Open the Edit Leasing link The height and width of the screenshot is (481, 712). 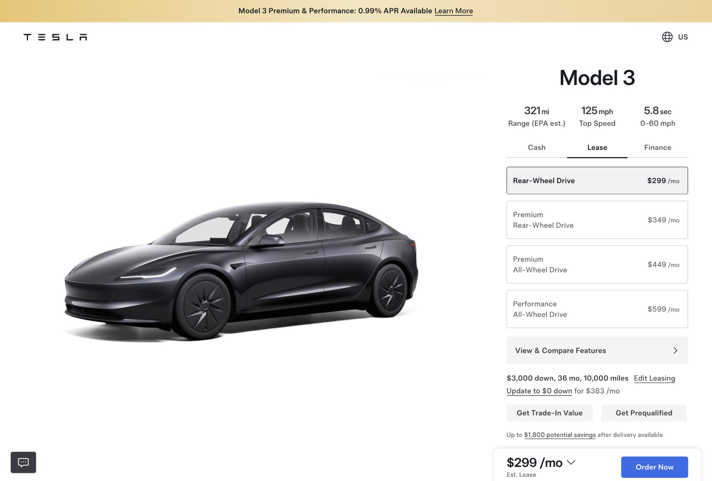[654, 379]
